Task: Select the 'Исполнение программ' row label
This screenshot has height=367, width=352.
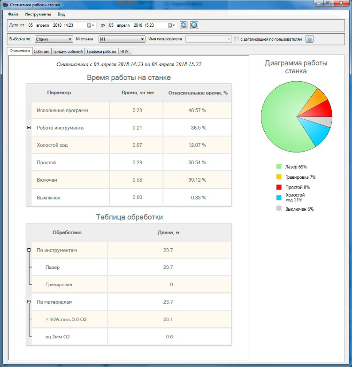Action: [62, 110]
